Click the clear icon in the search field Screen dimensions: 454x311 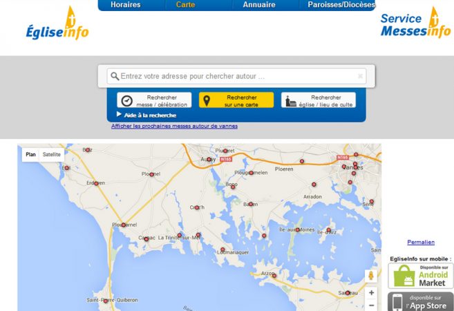[360, 76]
